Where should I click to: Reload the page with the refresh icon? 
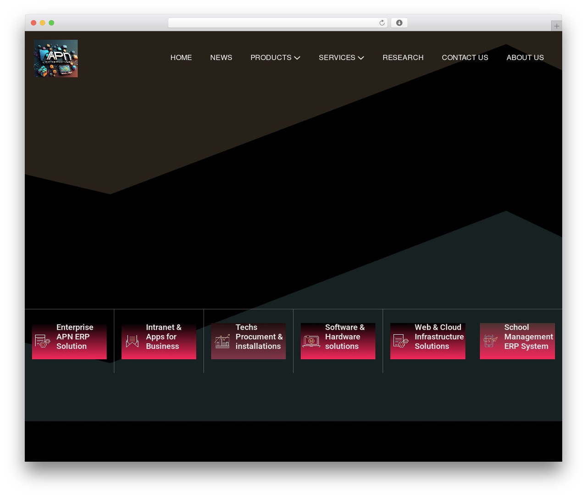(x=382, y=23)
